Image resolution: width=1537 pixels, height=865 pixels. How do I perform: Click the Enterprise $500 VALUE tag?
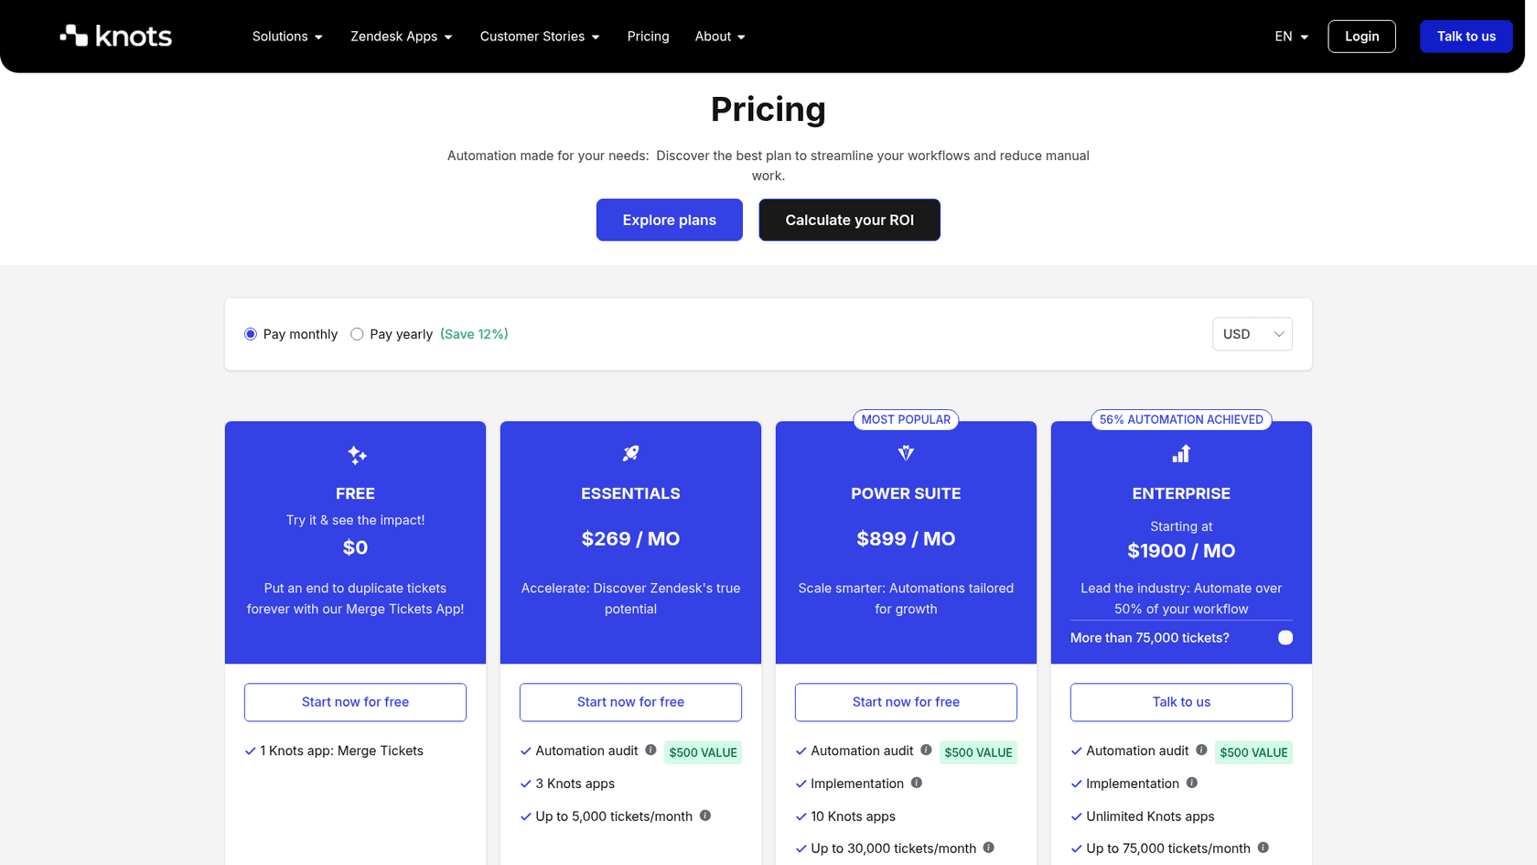coord(1253,752)
